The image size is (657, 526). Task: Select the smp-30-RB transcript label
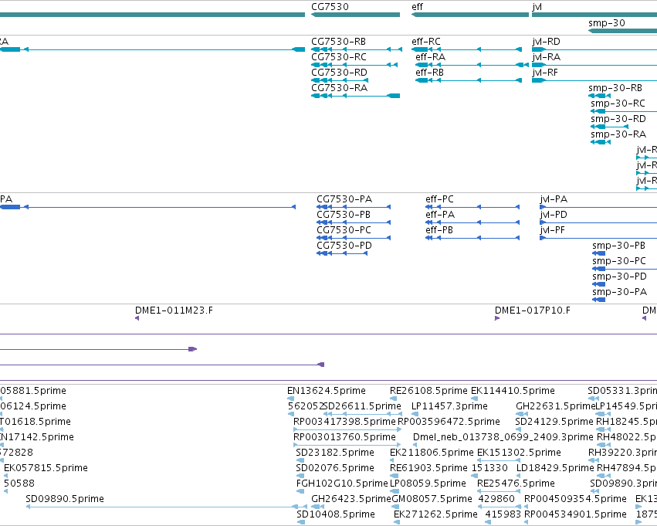615,88
